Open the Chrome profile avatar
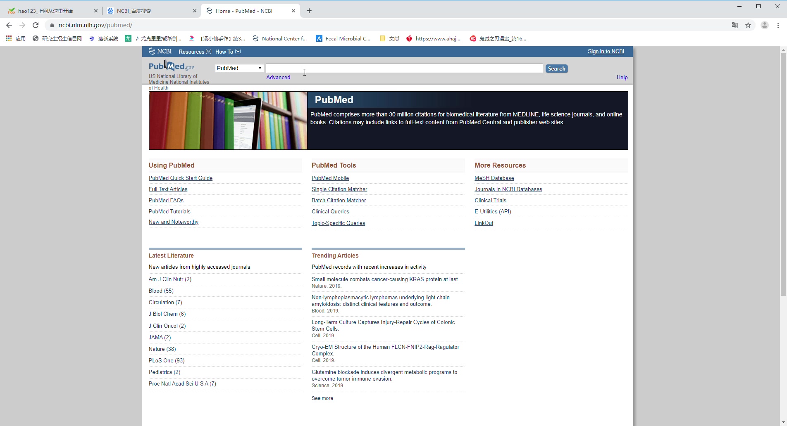 pos(765,25)
